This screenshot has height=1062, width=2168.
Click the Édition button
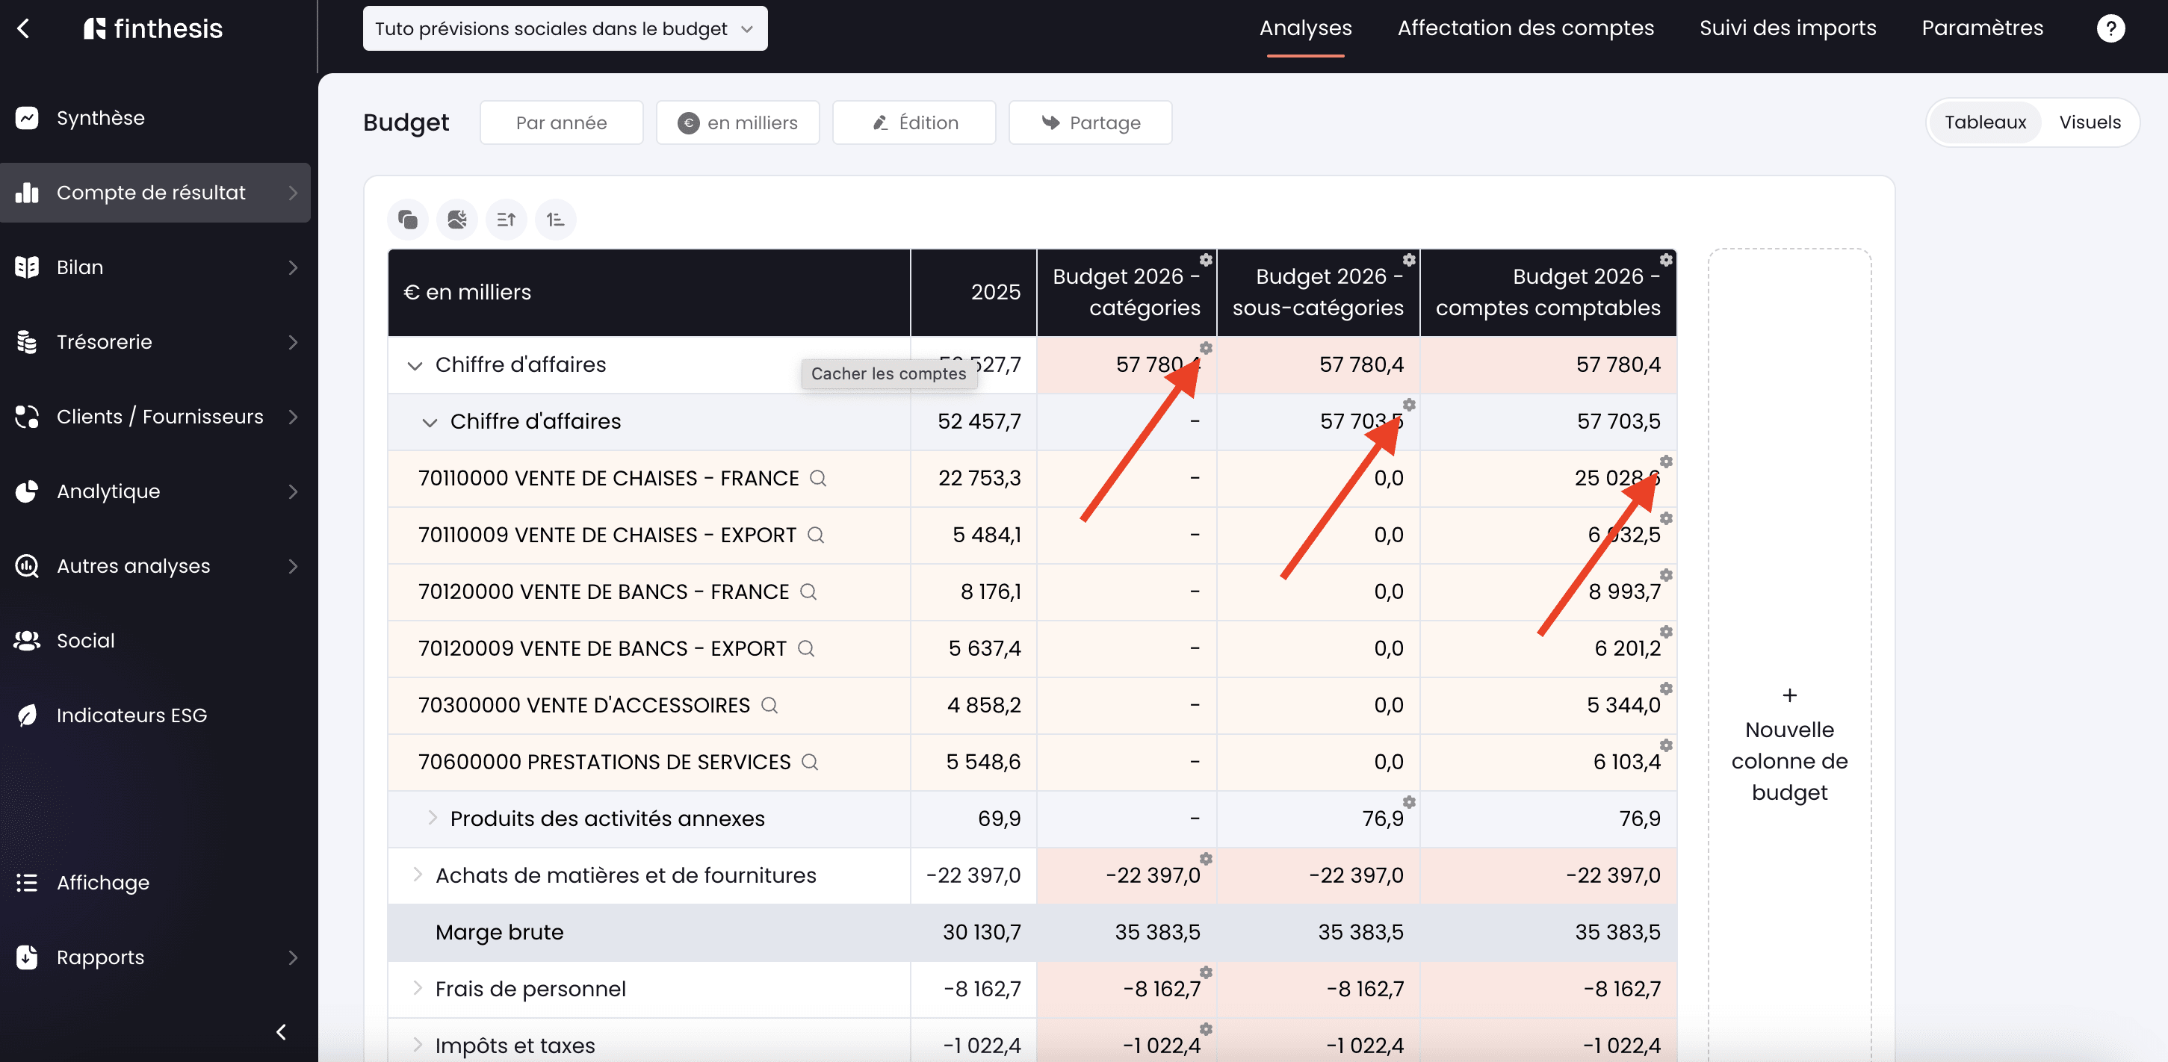pos(914,123)
